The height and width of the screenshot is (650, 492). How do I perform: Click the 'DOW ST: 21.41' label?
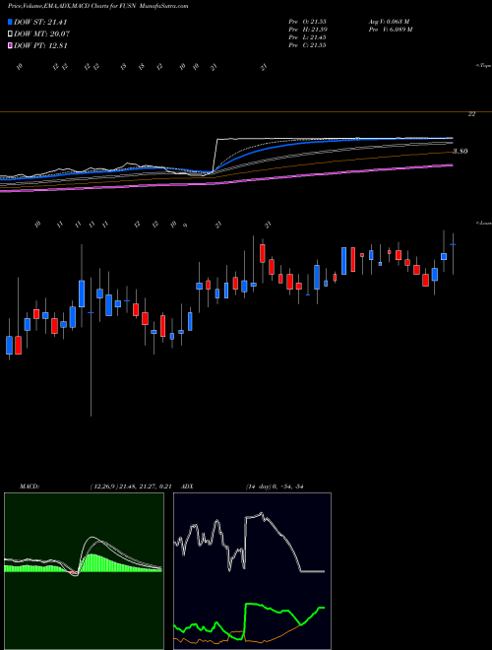click(40, 22)
